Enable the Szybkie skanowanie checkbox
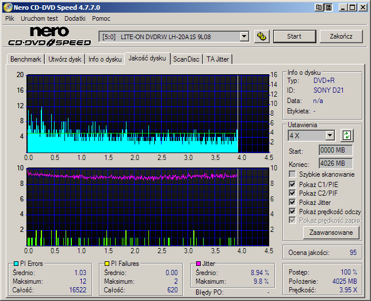The width and height of the screenshot is (371, 301). point(292,174)
